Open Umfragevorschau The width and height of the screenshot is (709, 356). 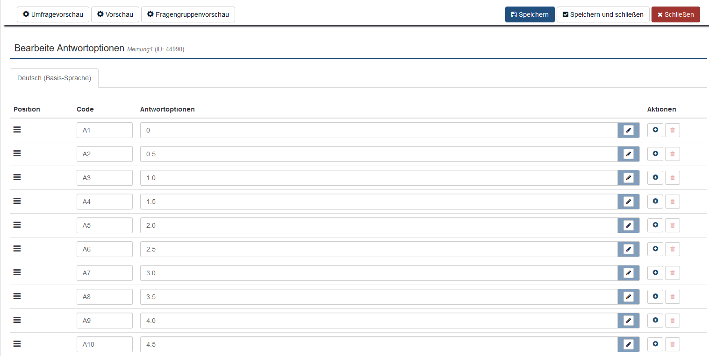coord(53,14)
